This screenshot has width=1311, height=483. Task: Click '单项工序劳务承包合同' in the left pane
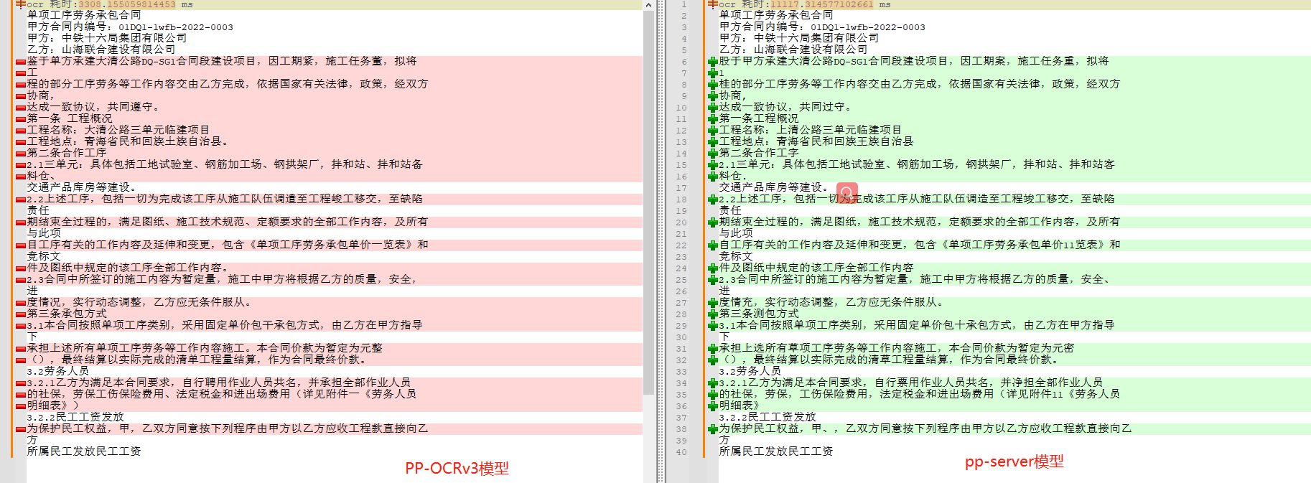tap(84, 15)
